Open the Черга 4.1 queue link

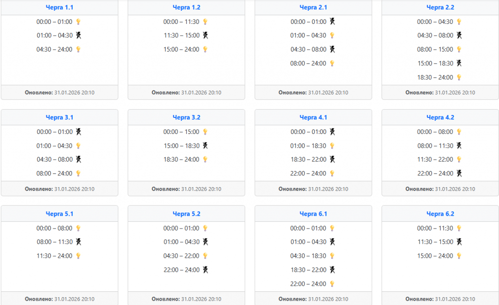click(x=313, y=117)
